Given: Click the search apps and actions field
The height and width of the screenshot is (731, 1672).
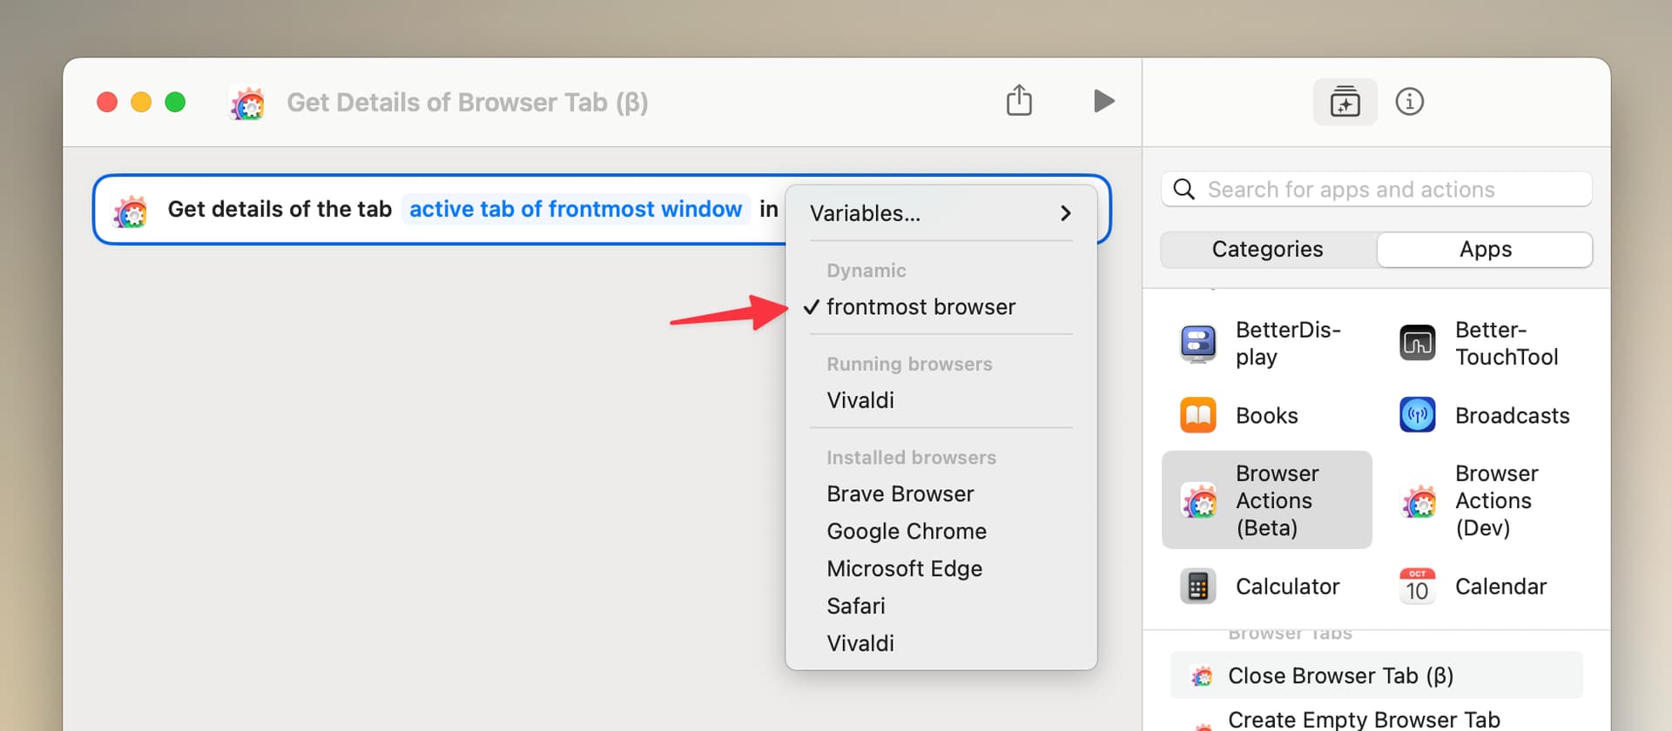Looking at the screenshot, I should click(1385, 190).
